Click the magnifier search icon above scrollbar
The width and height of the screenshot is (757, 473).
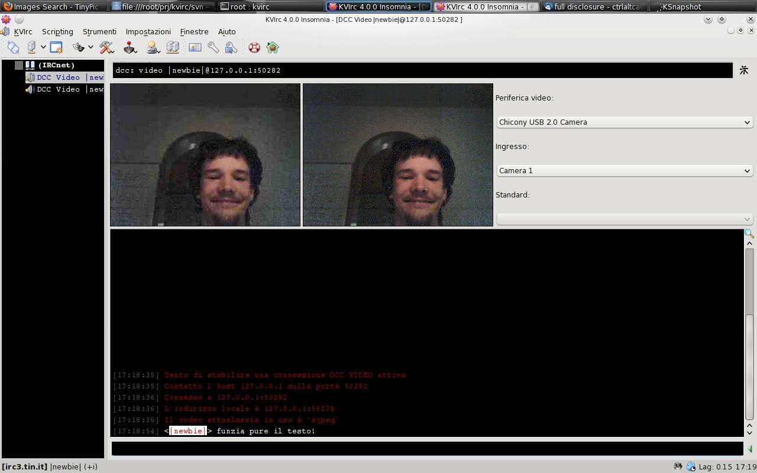coord(749,234)
